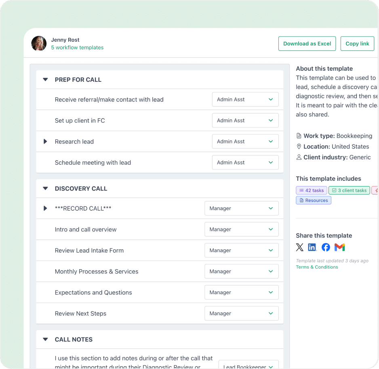Expand the Research lead subtasks
Image resolution: width=379 pixels, height=369 pixels.
[x=45, y=141]
